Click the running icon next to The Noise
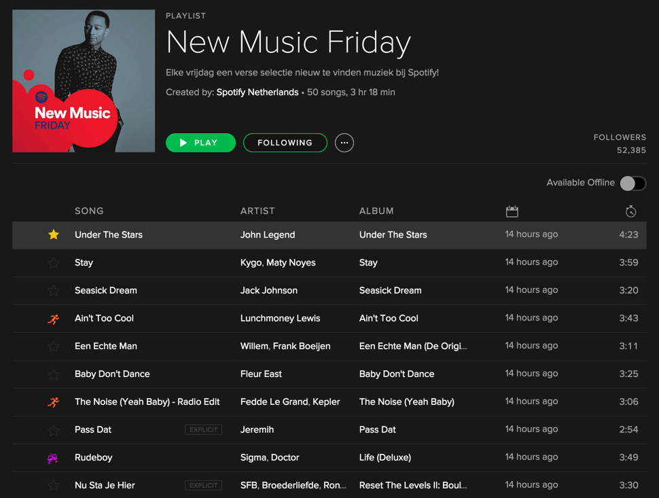This screenshot has height=498, width=659. pos(54,402)
